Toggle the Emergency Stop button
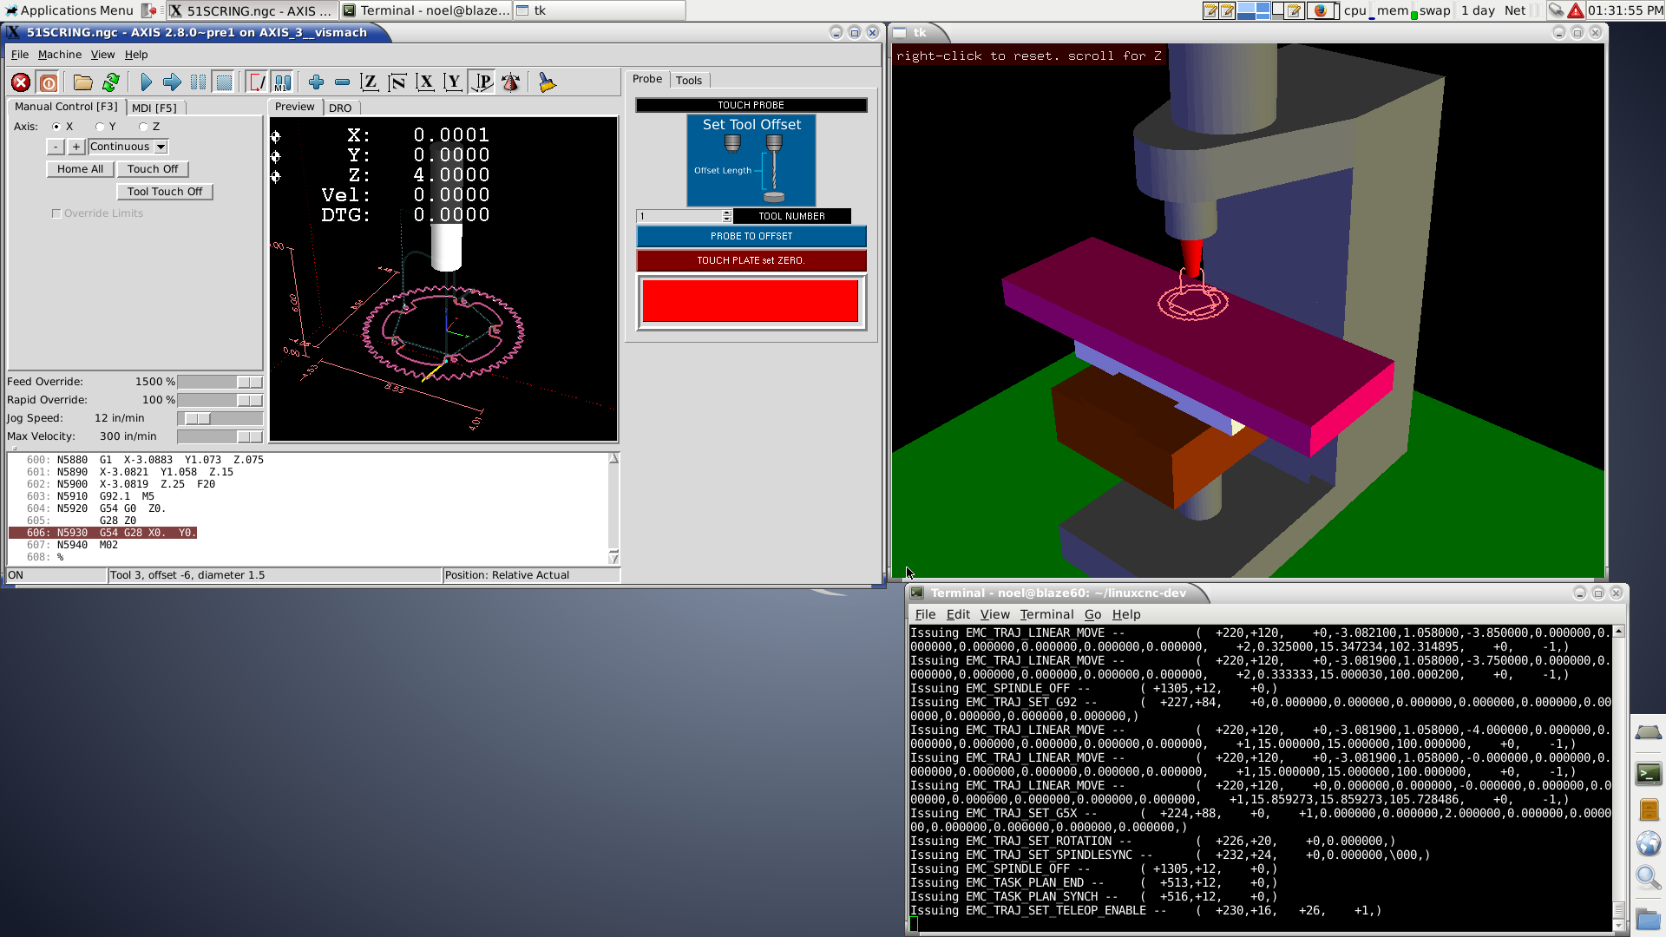Screen dimensions: 1666x937 [x=21, y=82]
